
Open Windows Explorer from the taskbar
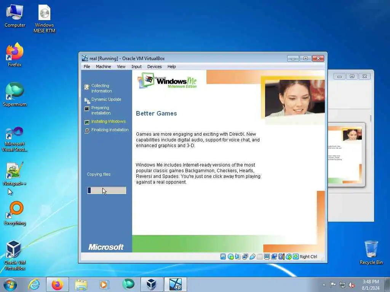[x=81, y=284]
